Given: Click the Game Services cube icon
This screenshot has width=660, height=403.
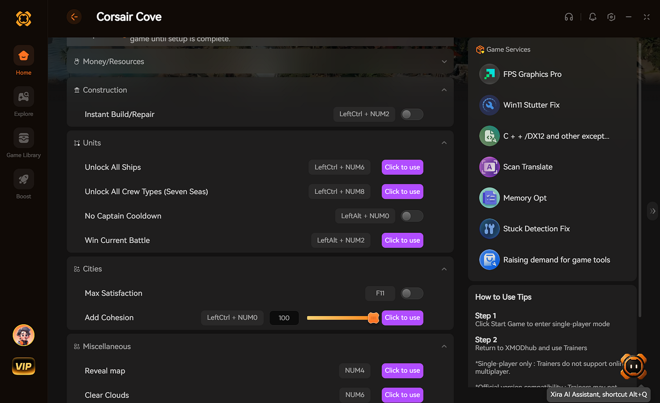Looking at the screenshot, I should click(x=480, y=49).
